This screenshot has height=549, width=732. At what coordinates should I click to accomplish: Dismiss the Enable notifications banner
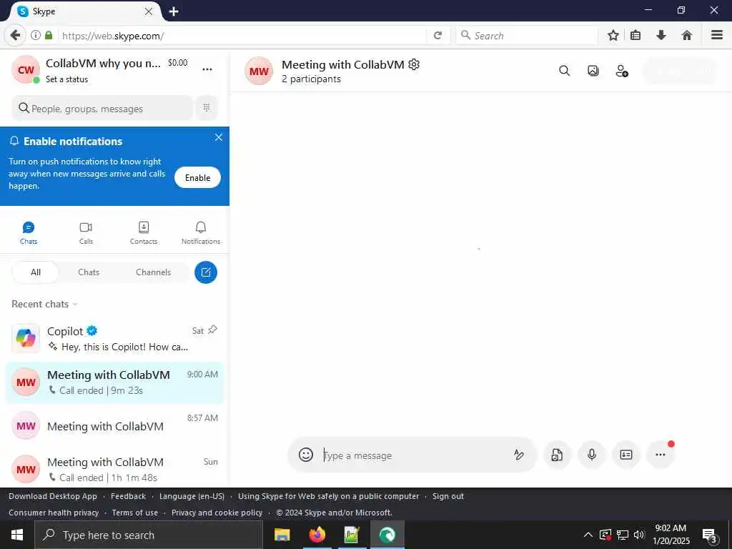(x=219, y=137)
